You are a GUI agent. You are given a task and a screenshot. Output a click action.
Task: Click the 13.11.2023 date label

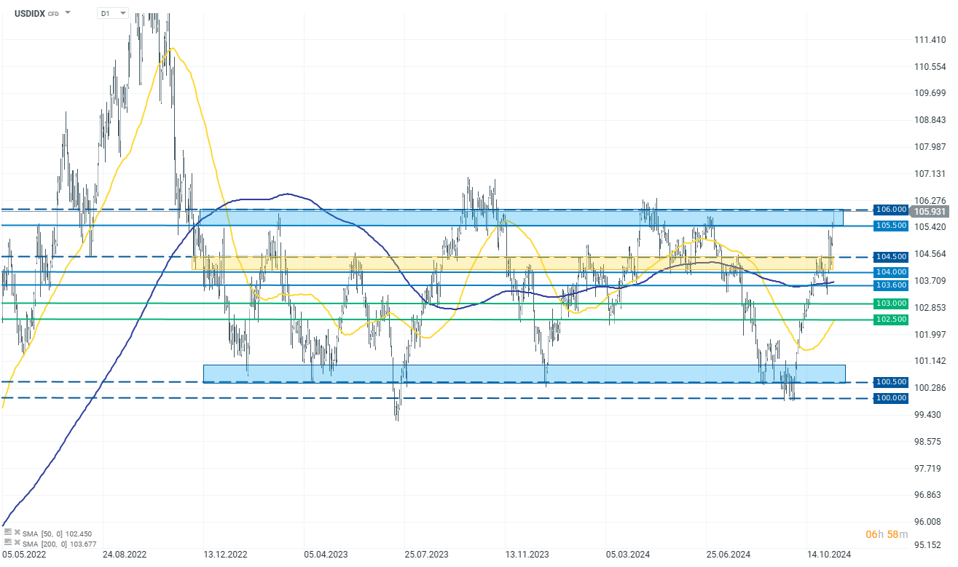(x=527, y=554)
